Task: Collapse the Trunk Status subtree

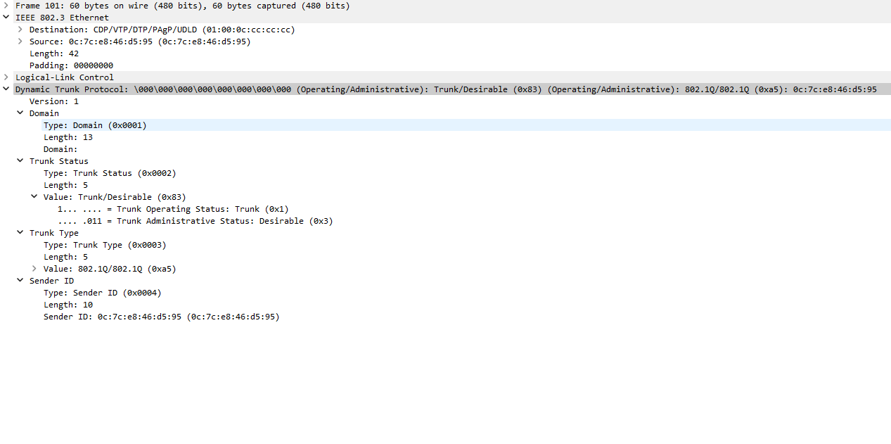Action: 20,160
